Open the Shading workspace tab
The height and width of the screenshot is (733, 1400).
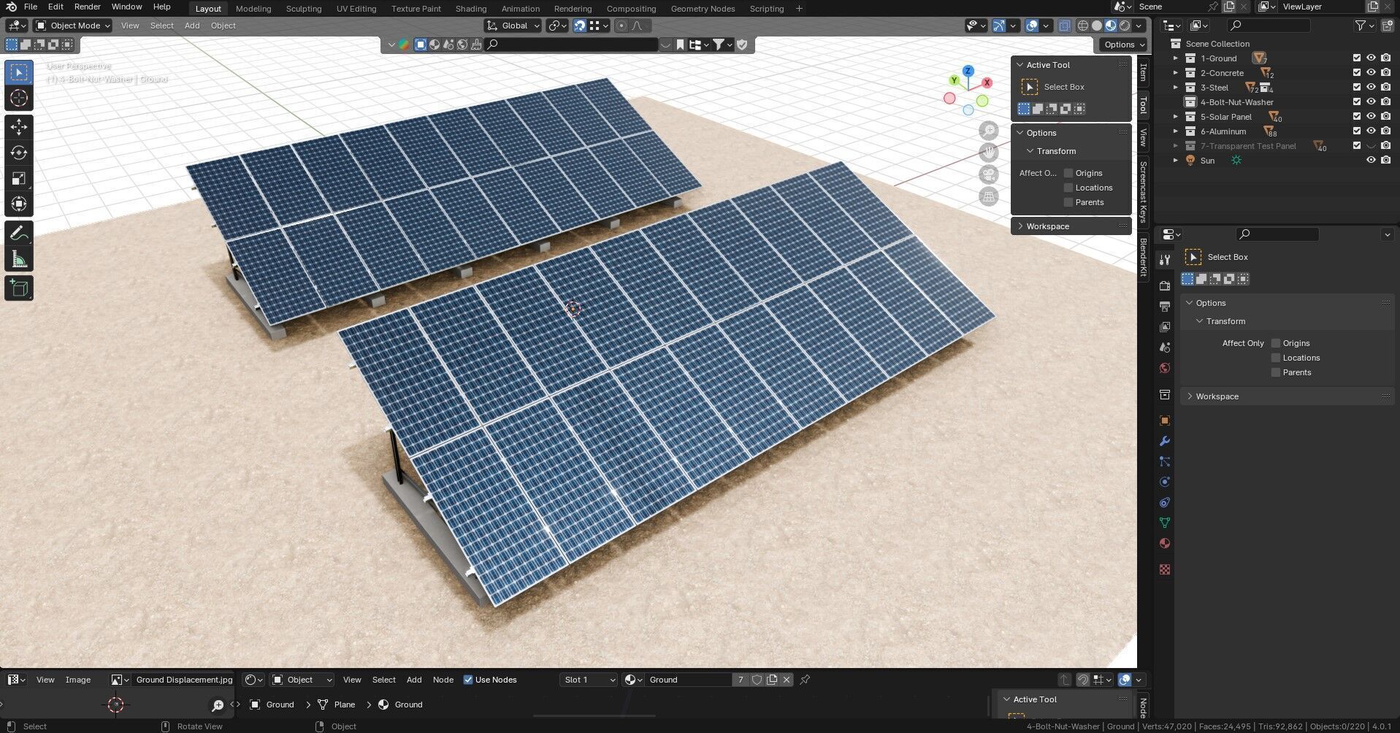click(x=471, y=9)
